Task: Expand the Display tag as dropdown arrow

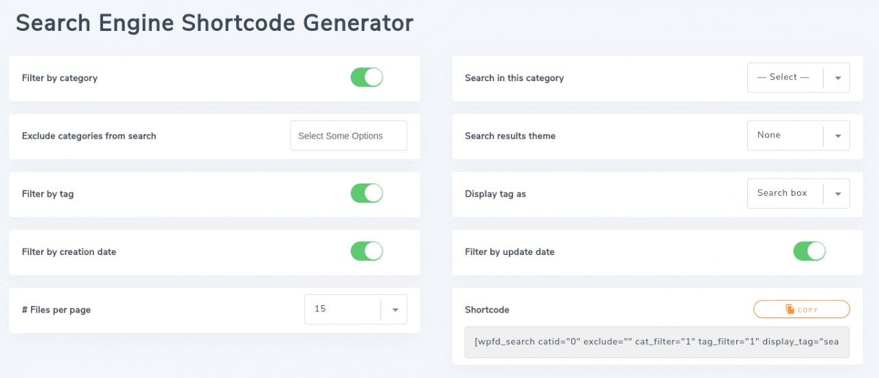Action: [x=838, y=194]
